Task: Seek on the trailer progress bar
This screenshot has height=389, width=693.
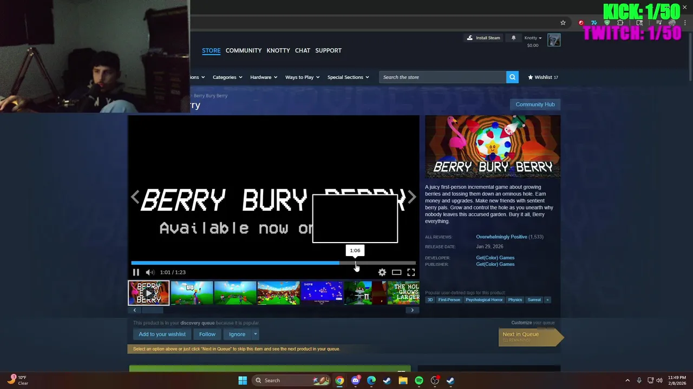Action: [x=273, y=263]
